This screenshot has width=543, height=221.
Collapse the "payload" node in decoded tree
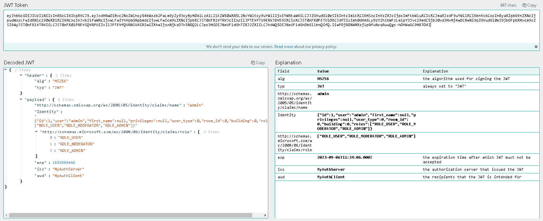(x=21, y=100)
